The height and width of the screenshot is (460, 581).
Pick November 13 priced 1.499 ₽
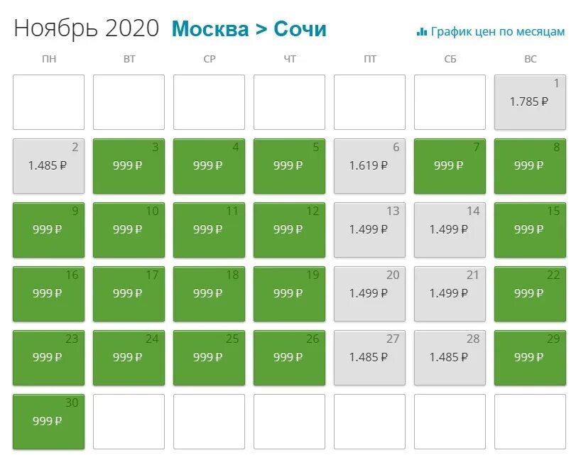369,230
